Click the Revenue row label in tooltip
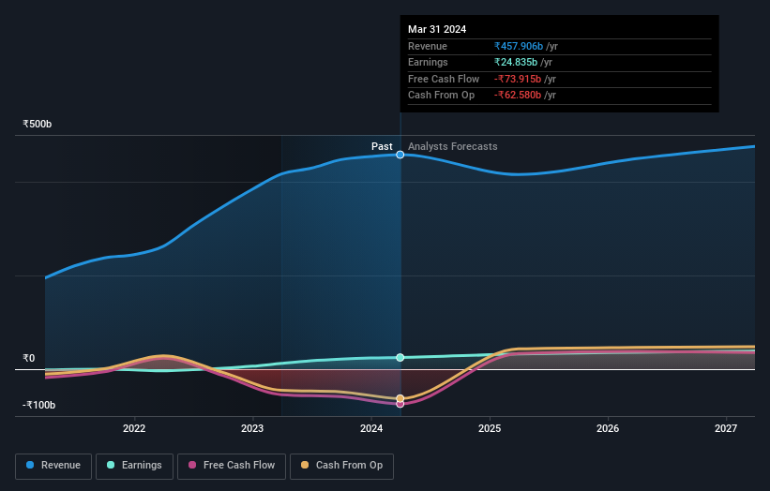Screen dimensions: 770x491 pos(428,46)
